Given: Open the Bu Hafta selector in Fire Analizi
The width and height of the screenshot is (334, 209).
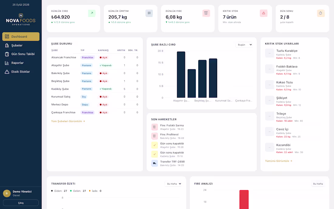Looking at the screenshot, I should (x=318, y=184).
